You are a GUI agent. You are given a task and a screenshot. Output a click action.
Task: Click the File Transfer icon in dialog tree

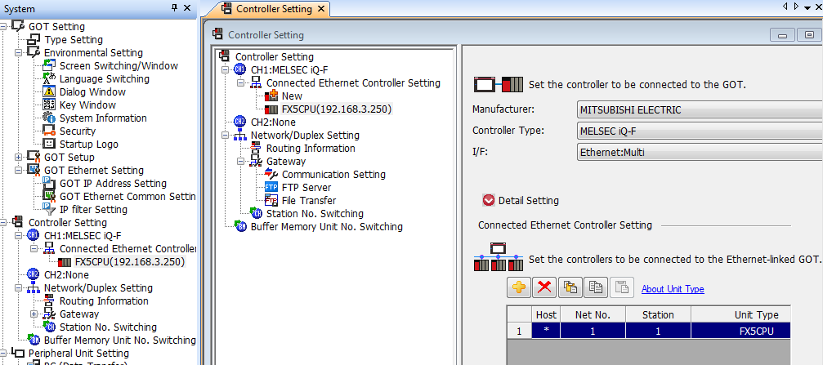tap(271, 201)
